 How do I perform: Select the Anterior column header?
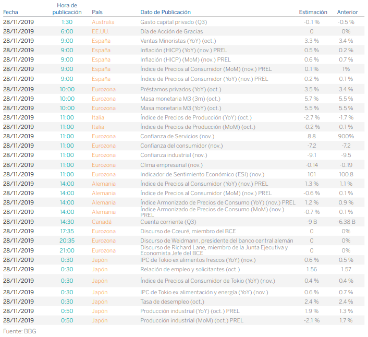347,12
